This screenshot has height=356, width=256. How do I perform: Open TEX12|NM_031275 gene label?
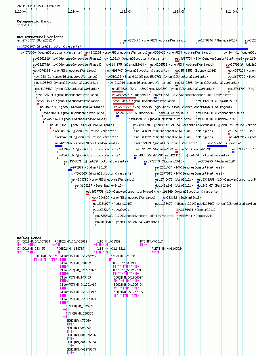point(122,256)
